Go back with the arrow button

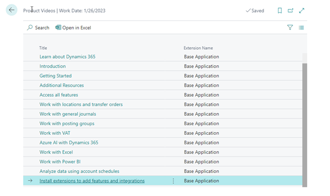coord(12,10)
